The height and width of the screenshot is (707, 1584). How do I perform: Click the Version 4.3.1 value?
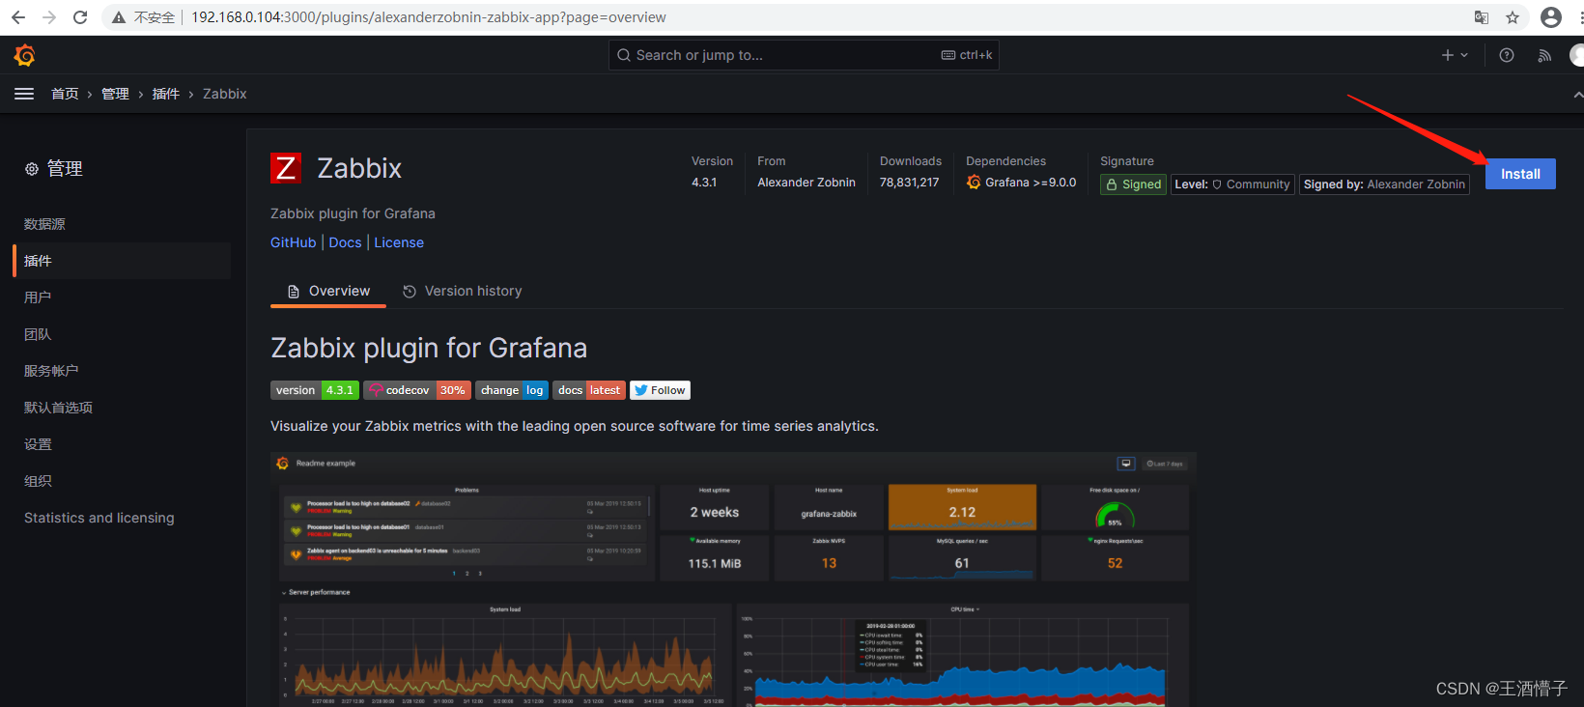click(x=704, y=183)
